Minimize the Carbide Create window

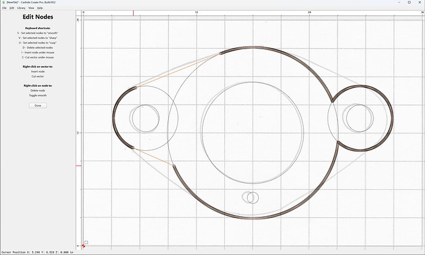click(x=399, y=2)
